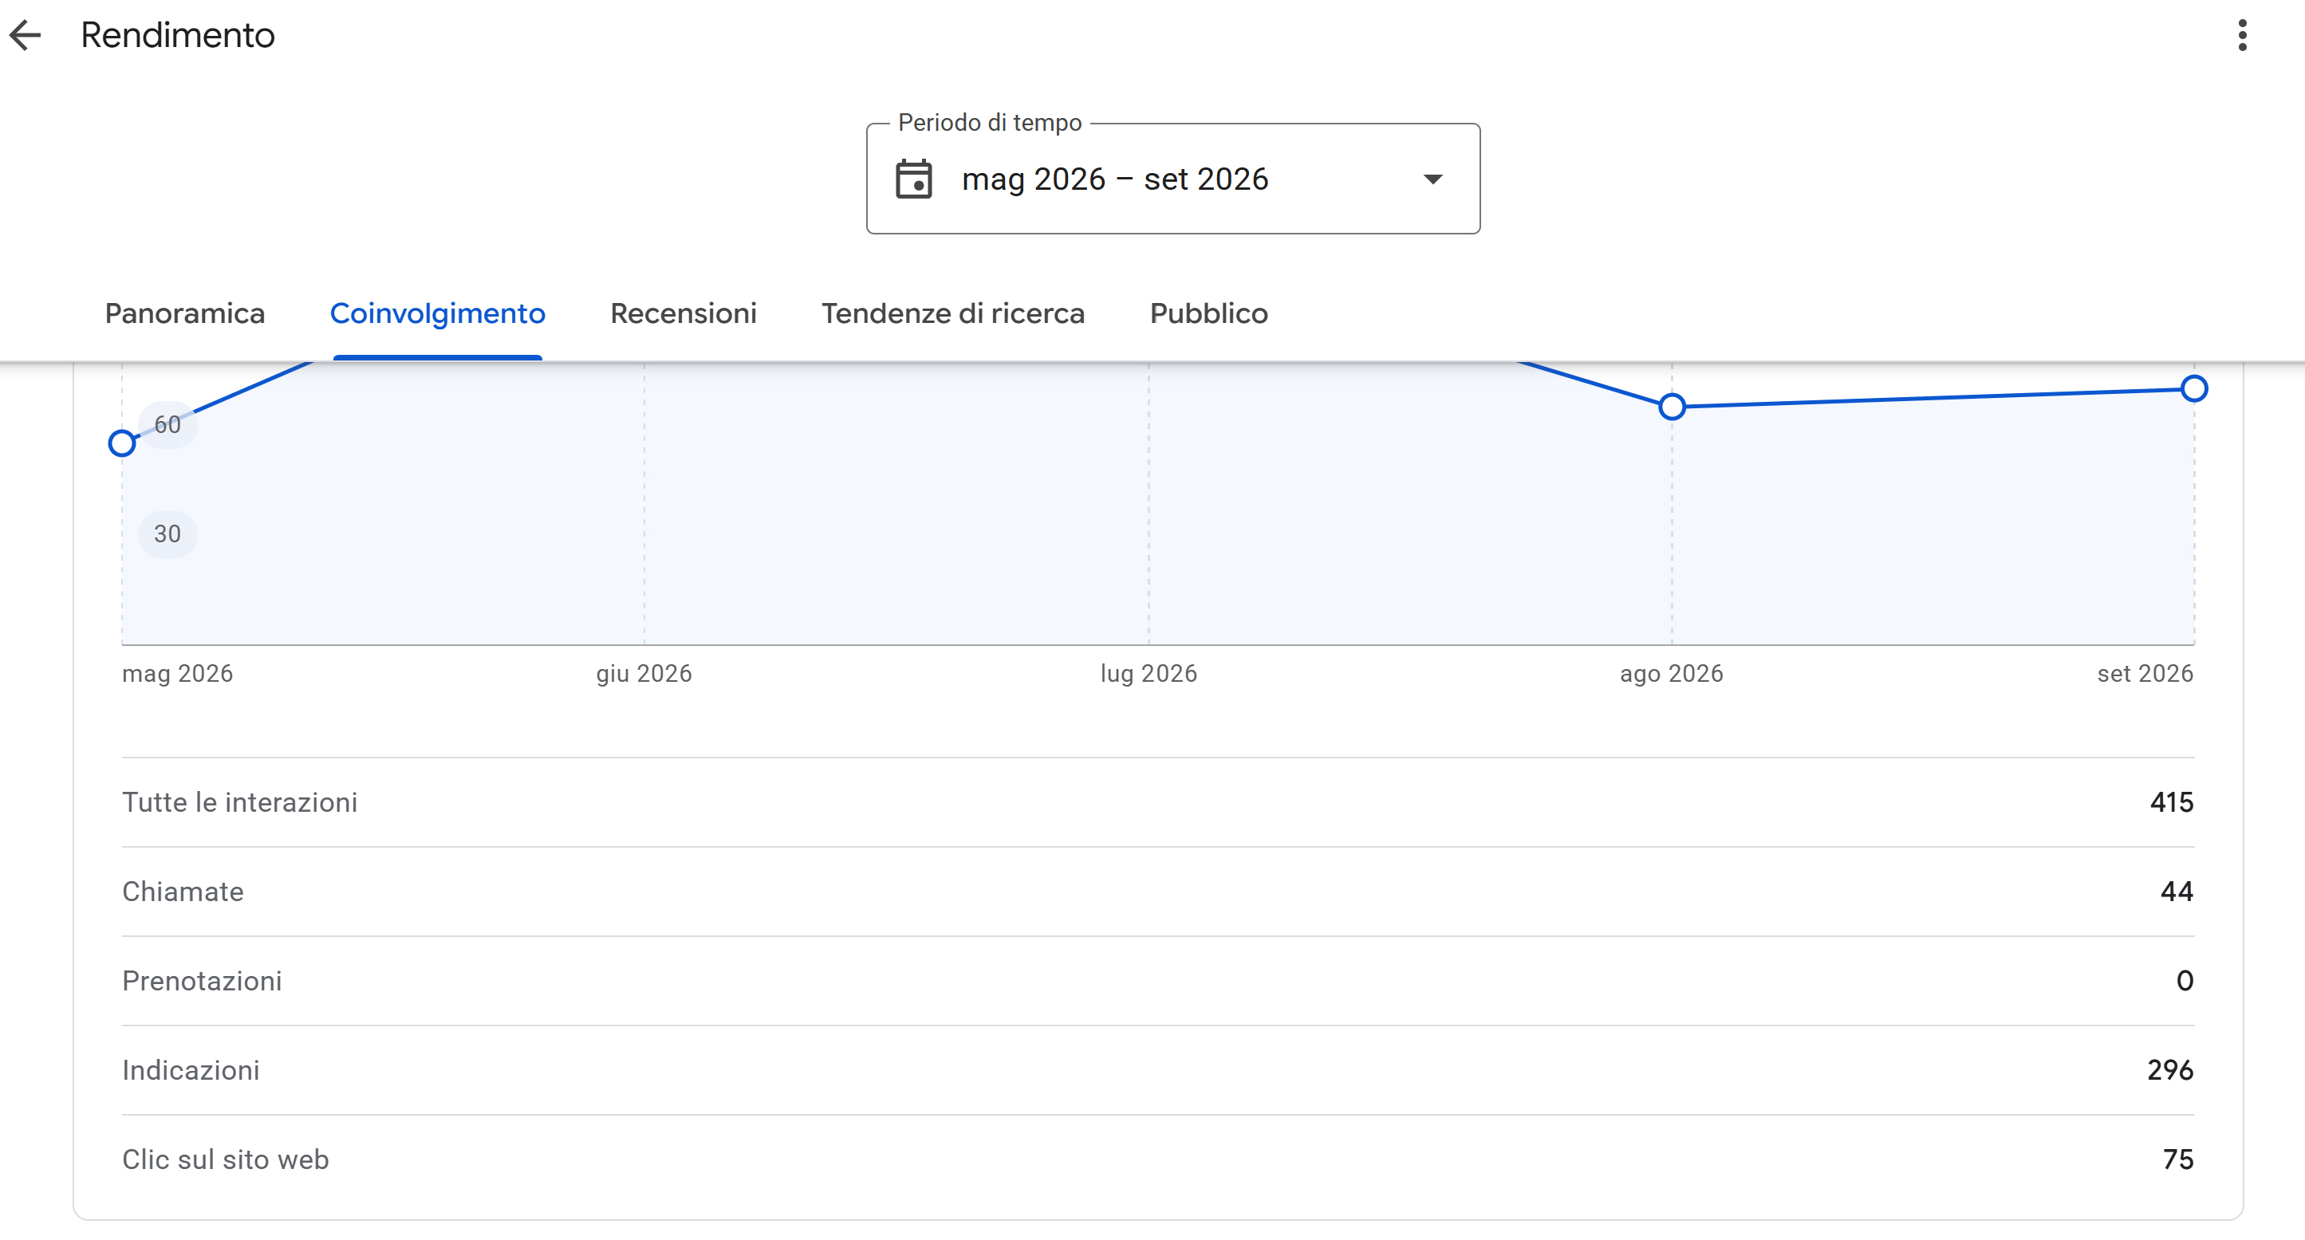Screen dimensions: 2305x1240
Task: Click the 0 bookings value
Action: (2185, 982)
